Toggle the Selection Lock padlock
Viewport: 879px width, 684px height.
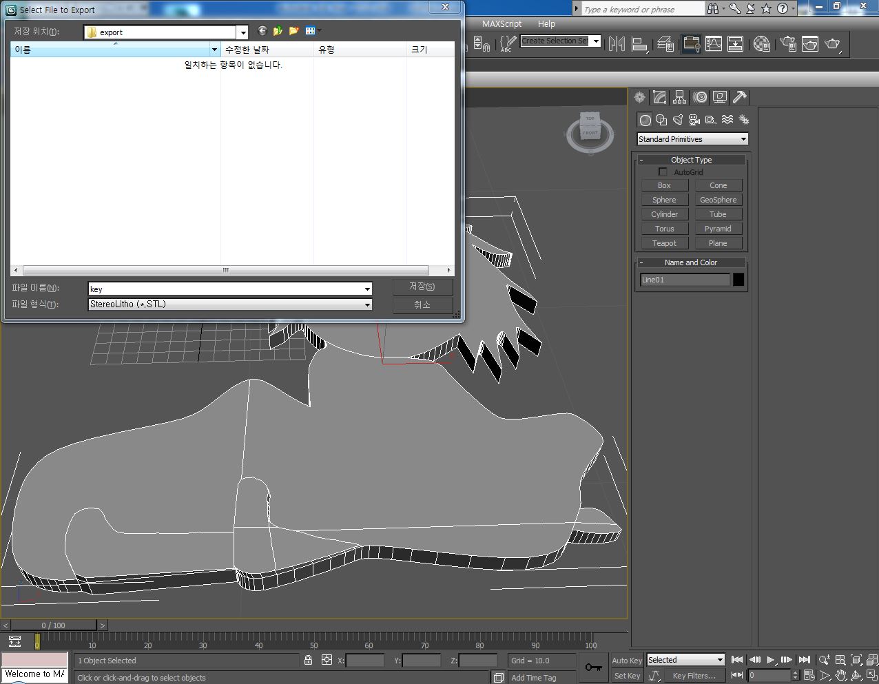[309, 660]
